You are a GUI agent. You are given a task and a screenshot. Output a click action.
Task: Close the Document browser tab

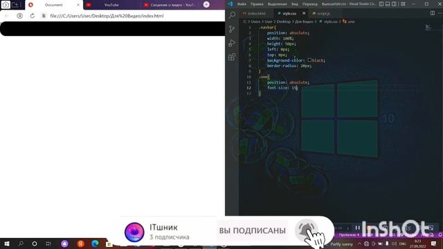[x=78, y=5]
